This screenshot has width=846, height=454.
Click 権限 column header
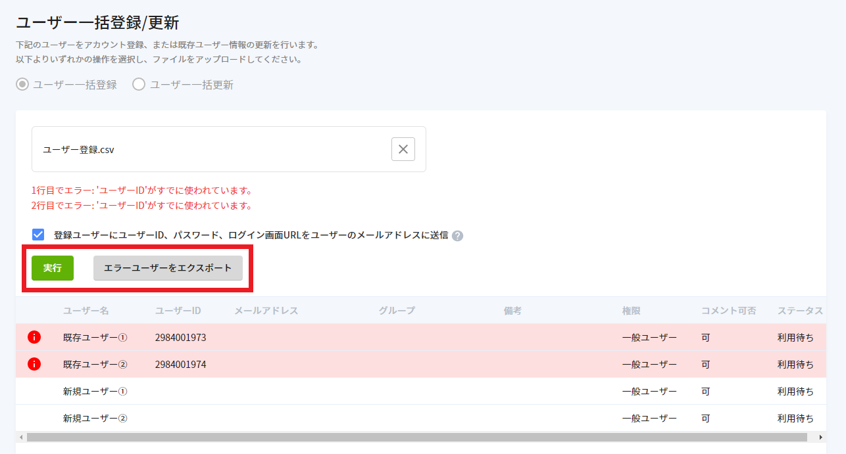632,311
